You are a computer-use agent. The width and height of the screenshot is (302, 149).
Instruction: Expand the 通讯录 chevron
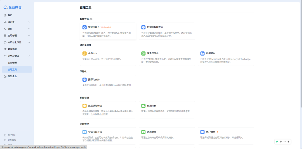29,22
